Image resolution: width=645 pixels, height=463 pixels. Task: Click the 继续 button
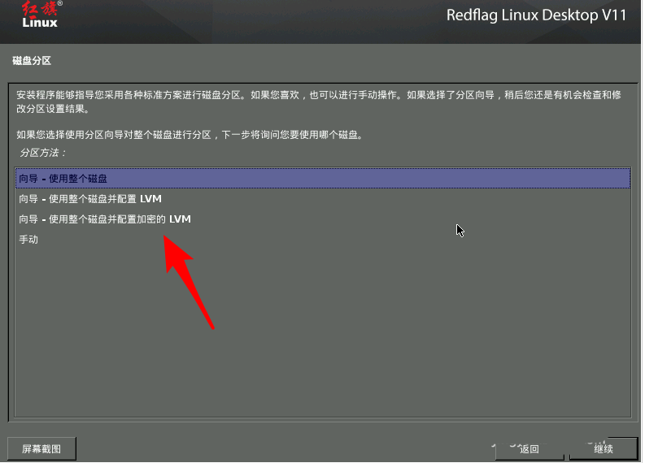coord(604,448)
